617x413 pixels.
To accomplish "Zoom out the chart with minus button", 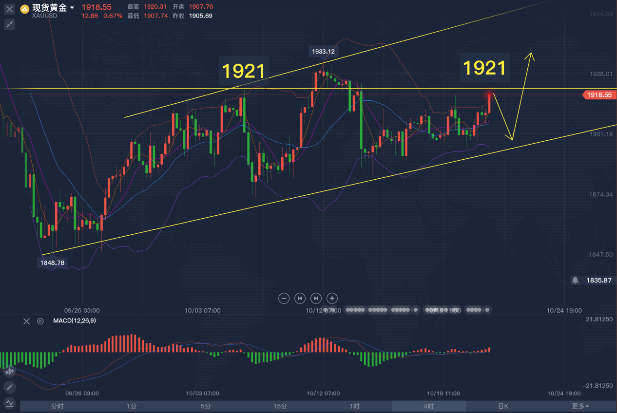I will pyautogui.click(x=285, y=298).
